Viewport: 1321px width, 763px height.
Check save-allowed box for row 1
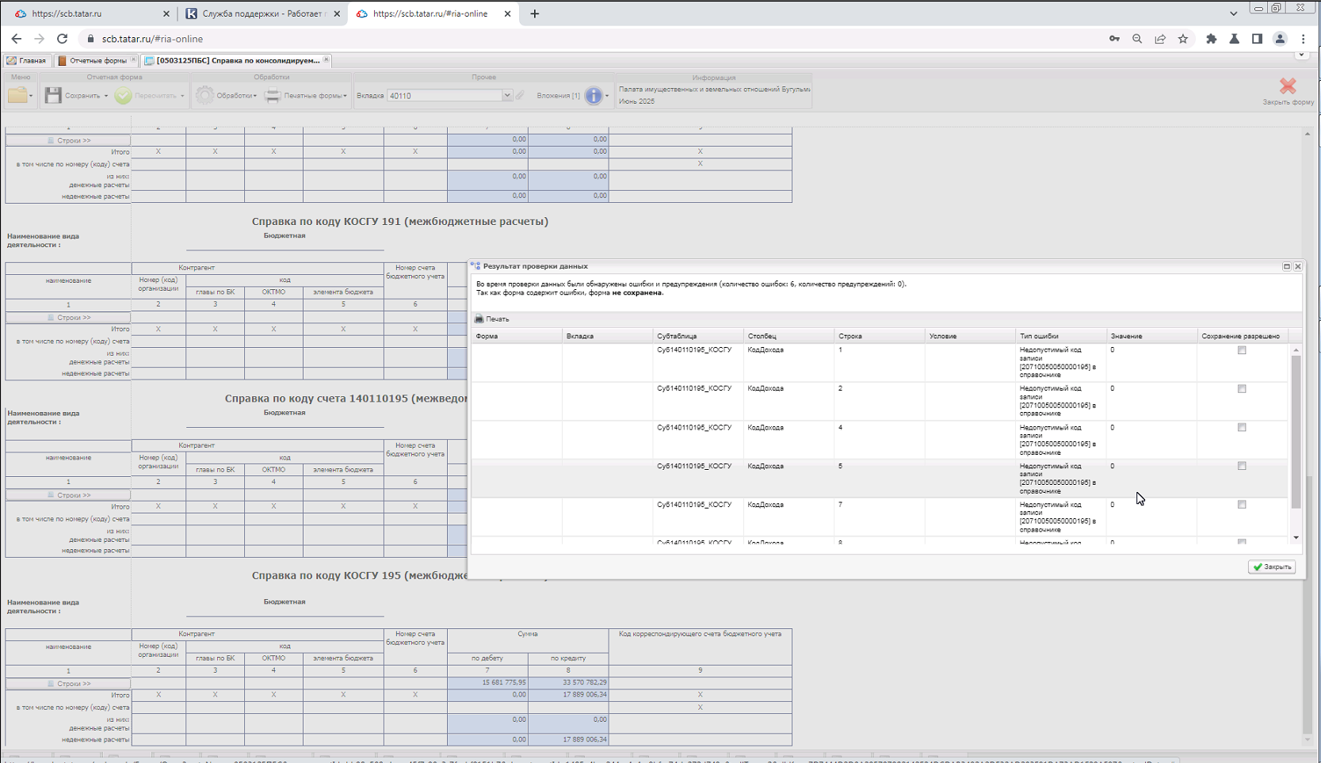tap(1242, 350)
